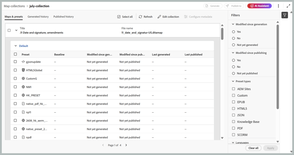Click the Publish to button
The height and width of the screenshot is (155, 294).
click(234, 6)
